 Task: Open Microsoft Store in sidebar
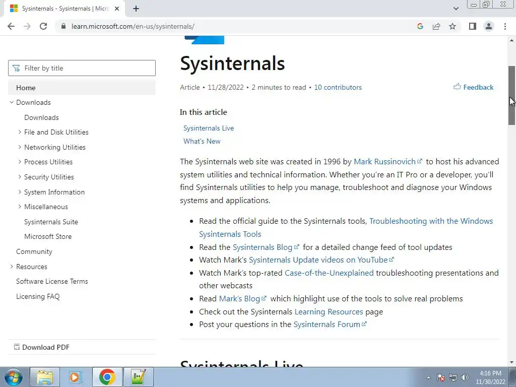pyautogui.click(x=48, y=236)
